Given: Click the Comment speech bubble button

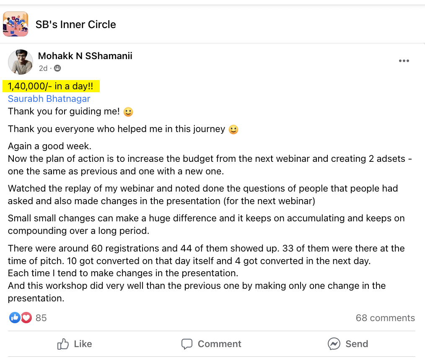Looking at the screenshot, I should coord(211,344).
